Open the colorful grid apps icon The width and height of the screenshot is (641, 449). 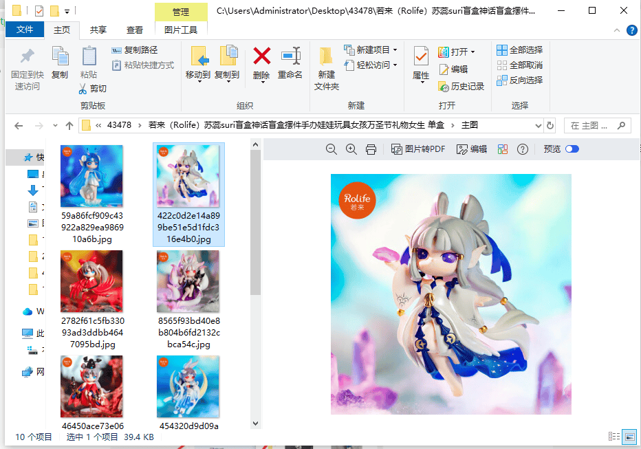(503, 149)
